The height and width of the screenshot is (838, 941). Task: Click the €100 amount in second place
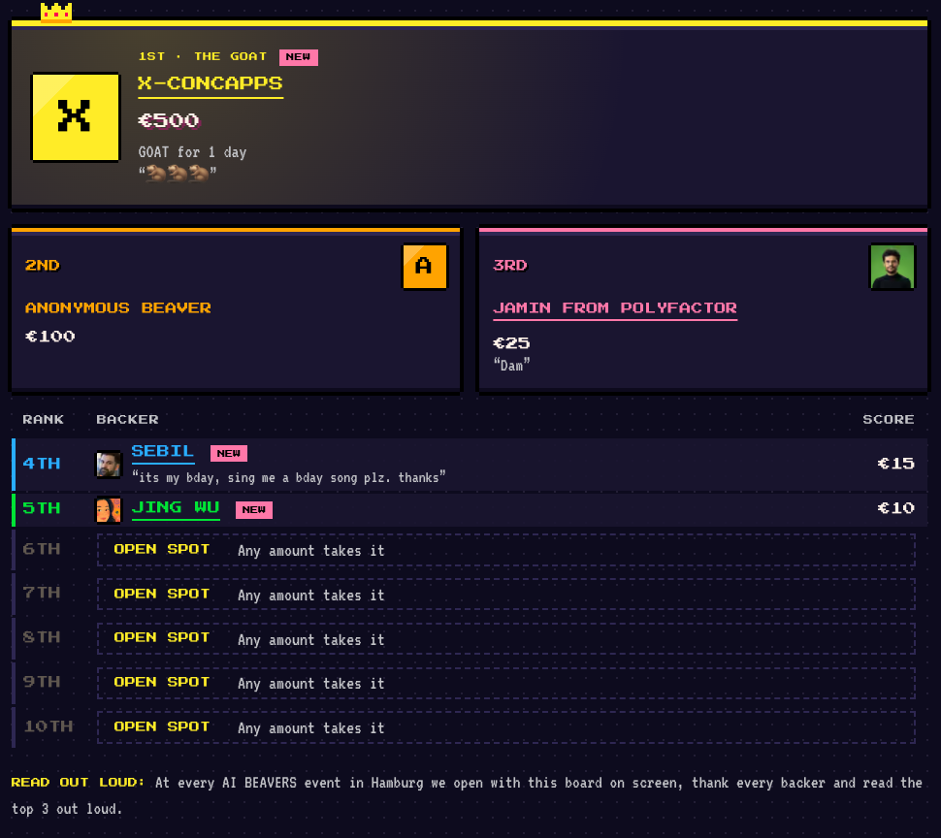click(x=50, y=337)
